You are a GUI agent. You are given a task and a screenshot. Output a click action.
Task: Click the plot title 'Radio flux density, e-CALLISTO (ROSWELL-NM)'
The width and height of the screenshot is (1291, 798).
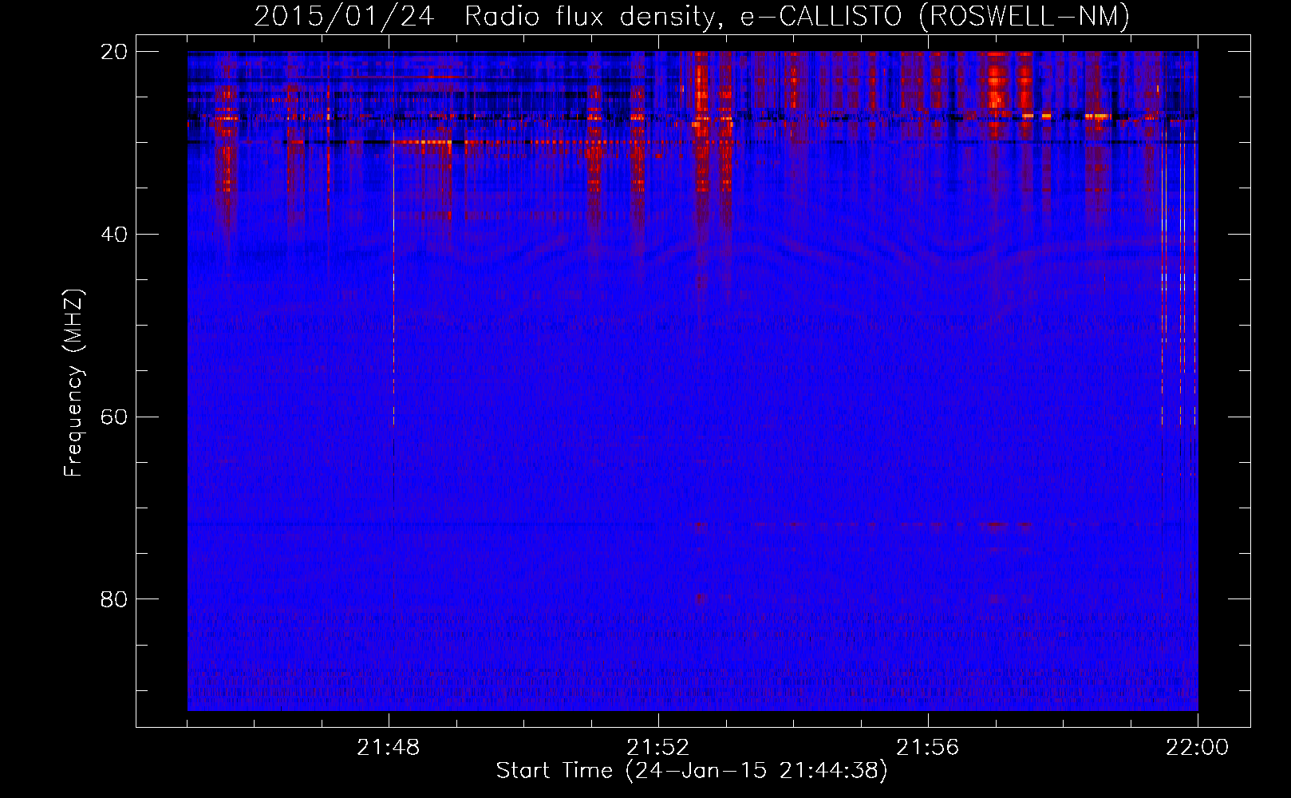point(797,16)
